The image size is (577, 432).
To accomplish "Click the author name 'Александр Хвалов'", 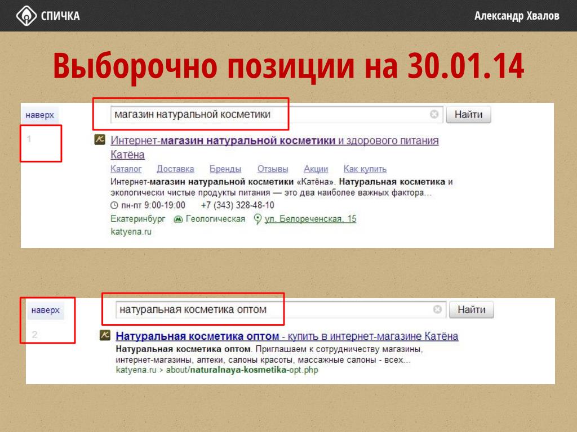I will click(x=517, y=16).
